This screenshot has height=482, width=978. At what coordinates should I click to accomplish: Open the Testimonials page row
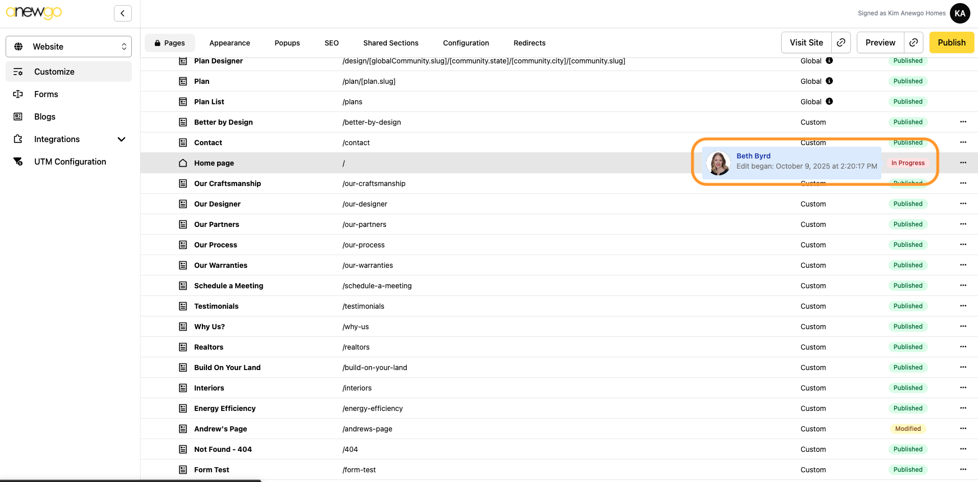216,306
